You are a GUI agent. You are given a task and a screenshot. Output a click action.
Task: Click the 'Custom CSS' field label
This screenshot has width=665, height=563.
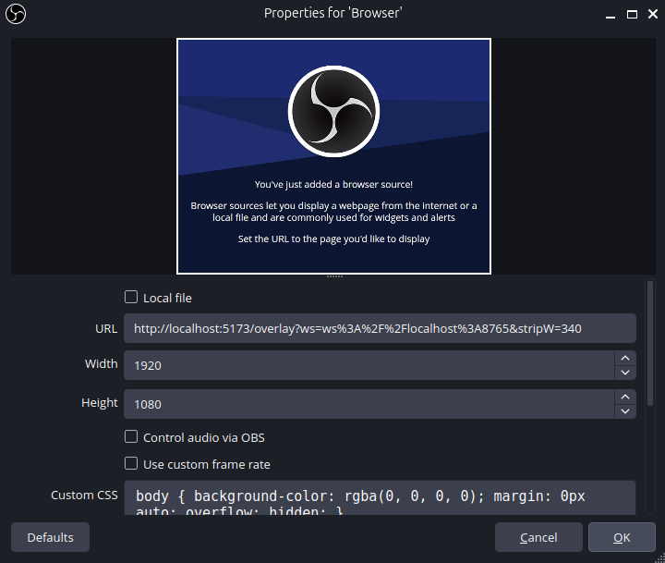pyautogui.click(x=84, y=496)
